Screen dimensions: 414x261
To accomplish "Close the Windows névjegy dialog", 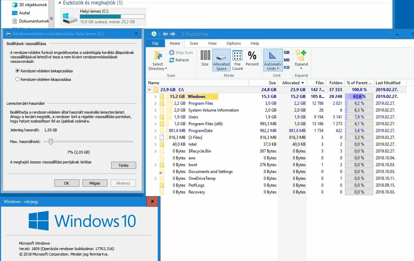I will pos(152,201).
